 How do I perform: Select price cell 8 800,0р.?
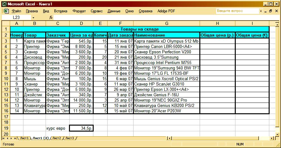81,47
